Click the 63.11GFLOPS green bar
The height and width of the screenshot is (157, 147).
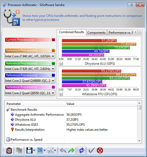tap(96, 78)
